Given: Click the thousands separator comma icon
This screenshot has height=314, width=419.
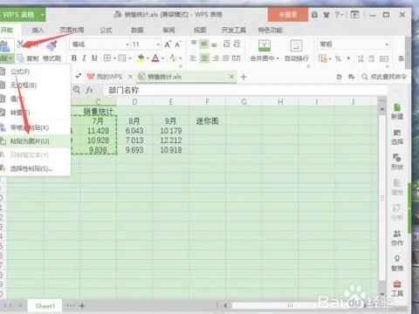Looking at the screenshot, I should point(348,59).
